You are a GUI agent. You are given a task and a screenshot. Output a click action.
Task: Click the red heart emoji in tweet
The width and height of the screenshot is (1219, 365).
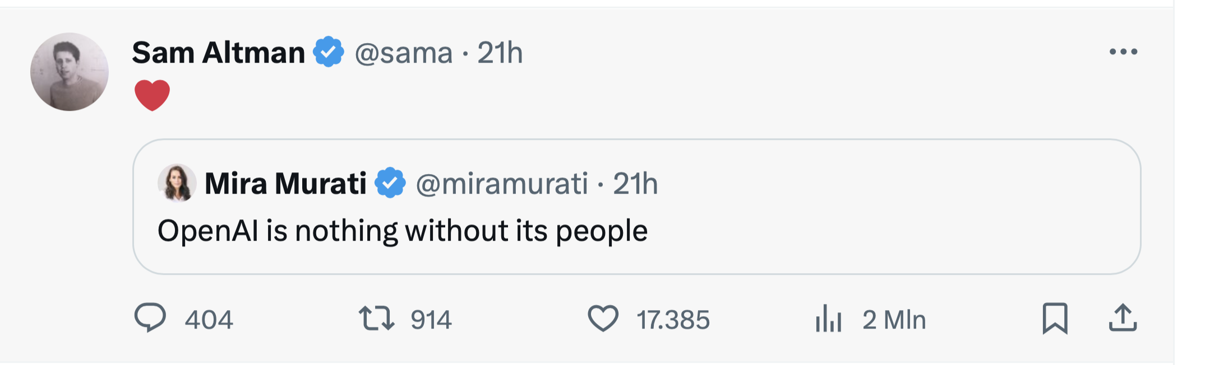pos(152,95)
